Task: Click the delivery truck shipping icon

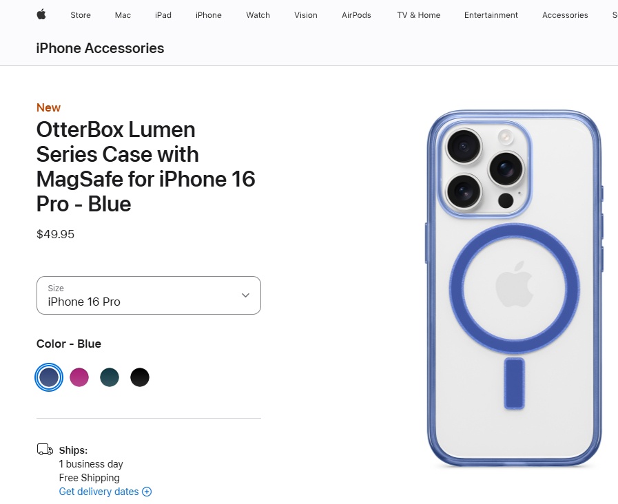Action: point(45,450)
